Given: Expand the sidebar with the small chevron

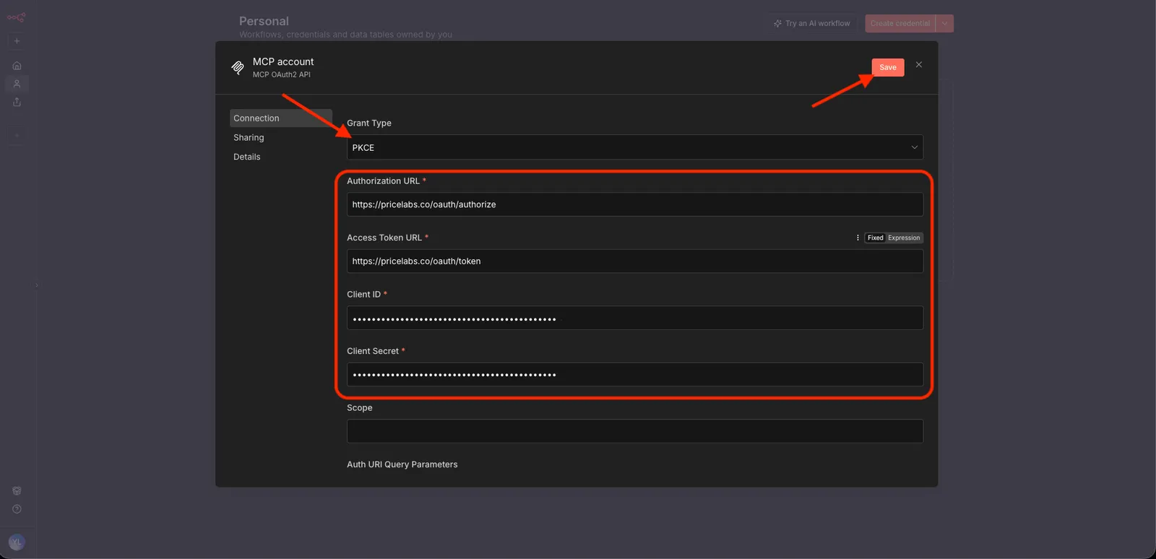Looking at the screenshot, I should [36, 285].
